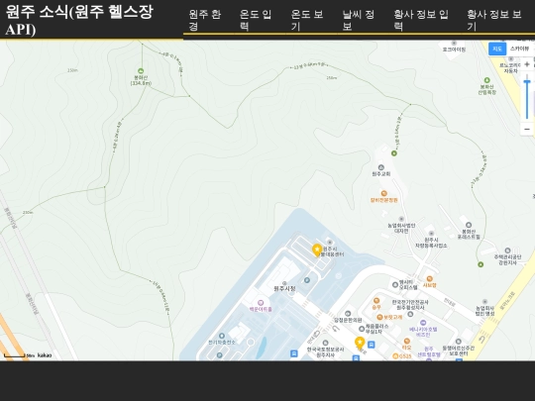
Task: Click the orange restaurant icon below 원주교회
Action: pos(383,193)
